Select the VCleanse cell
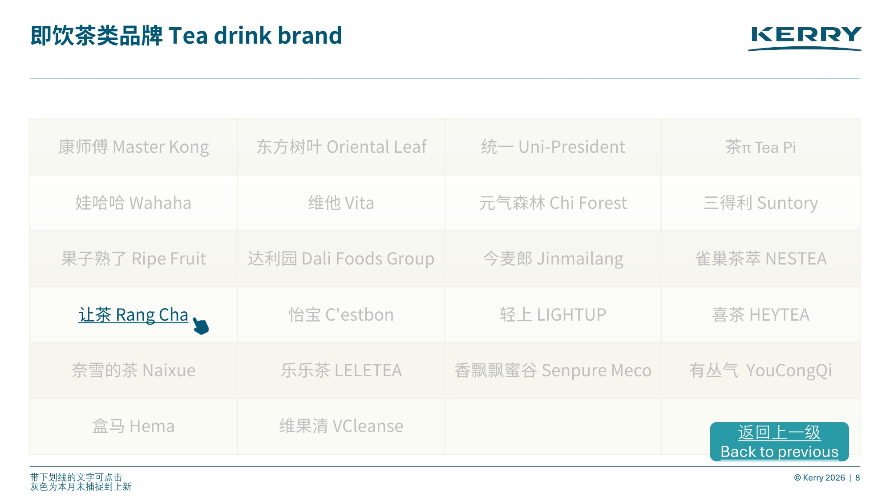The width and height of the screenshot is (890, 501). [x=341, y=427]
